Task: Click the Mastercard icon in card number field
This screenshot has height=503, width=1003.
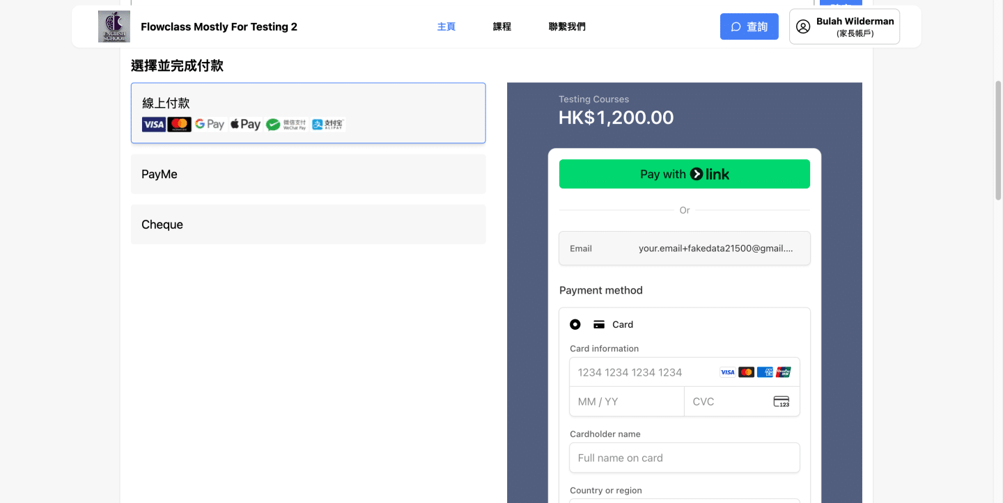Action: point(746,372)
